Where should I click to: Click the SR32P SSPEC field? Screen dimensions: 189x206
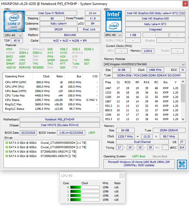[x=58, y=30]
